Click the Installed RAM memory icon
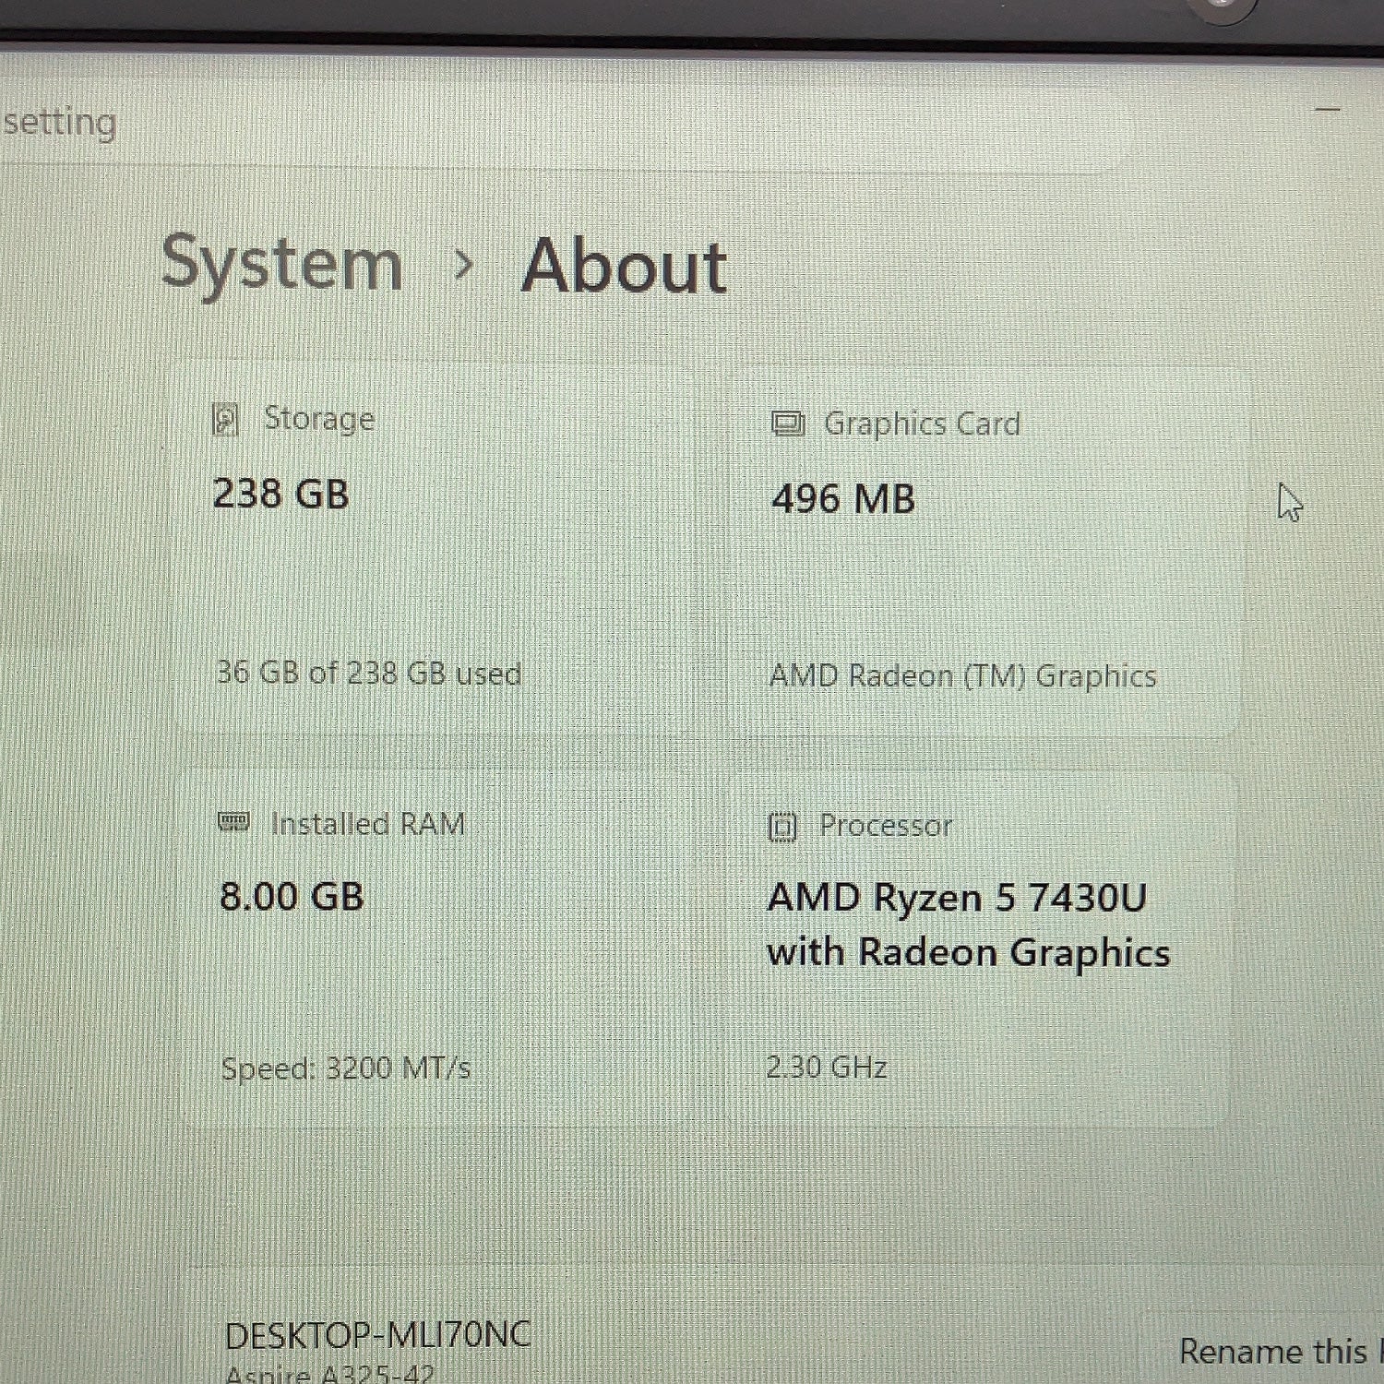The width and height of the screenshot is (1384, 1384). [233, 821]
